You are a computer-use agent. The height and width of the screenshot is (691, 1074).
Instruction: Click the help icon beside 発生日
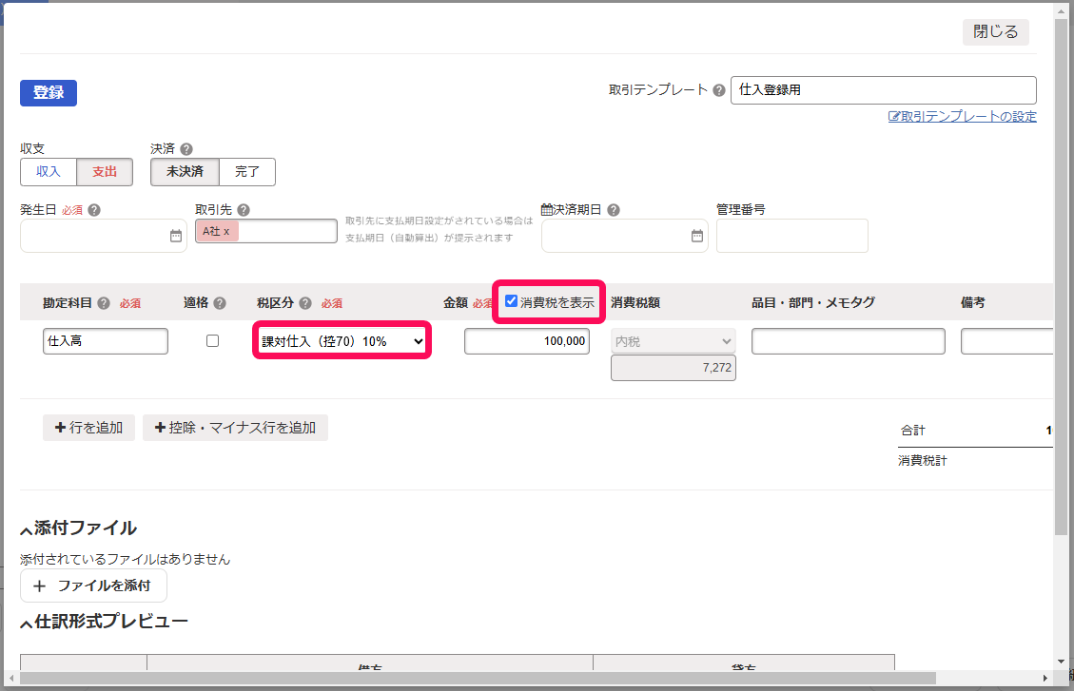[x=94, y=210]
